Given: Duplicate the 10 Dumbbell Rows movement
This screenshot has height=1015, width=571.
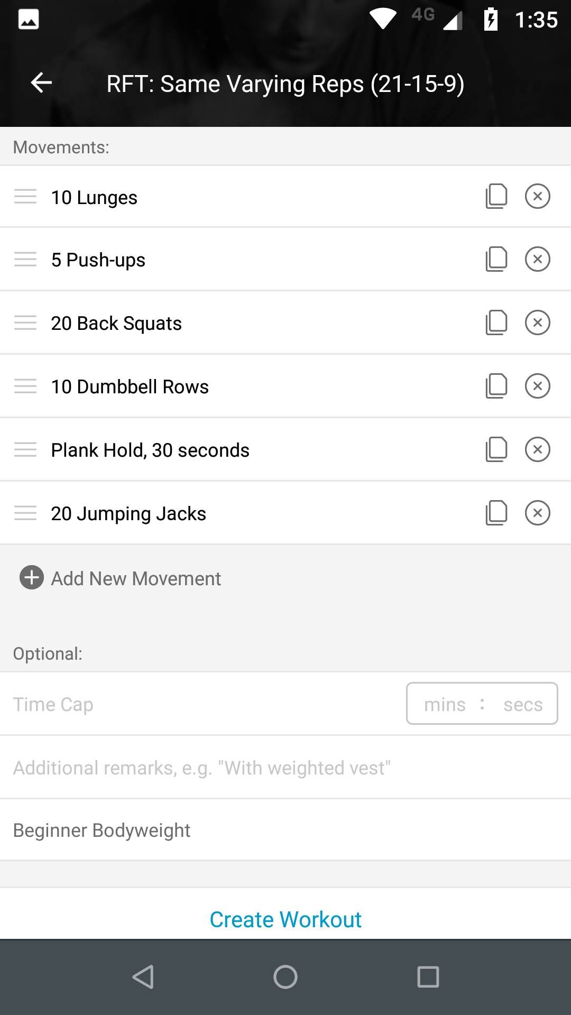Looking at the screenshot, I should 495,386.
